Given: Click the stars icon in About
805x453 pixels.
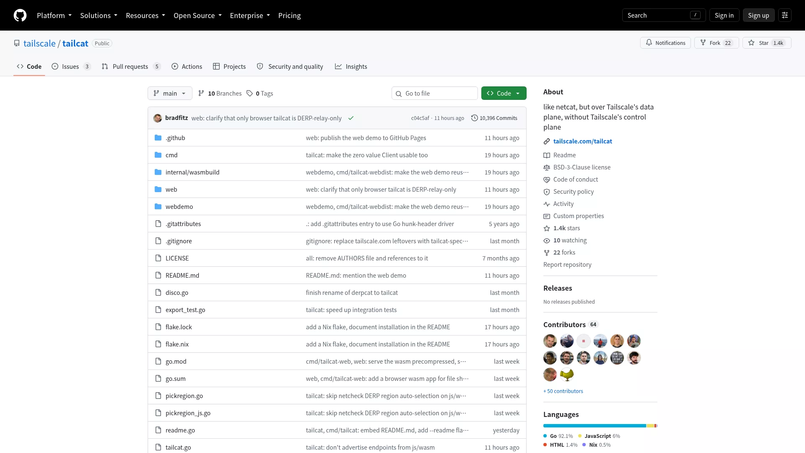Looking at the screenshot, I should (x=547, y=228).
